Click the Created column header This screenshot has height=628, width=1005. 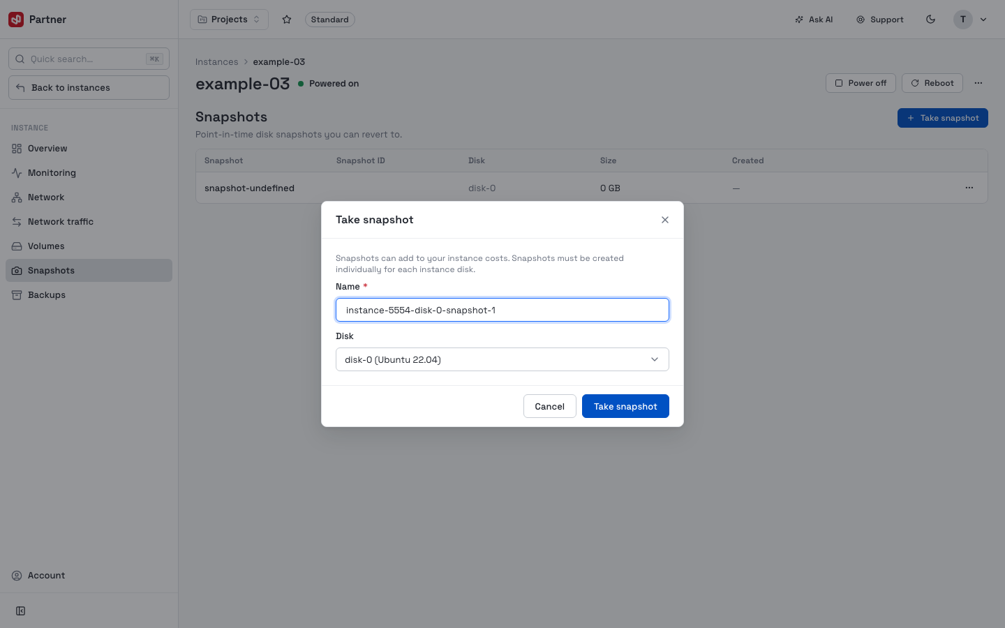(748, 160)
